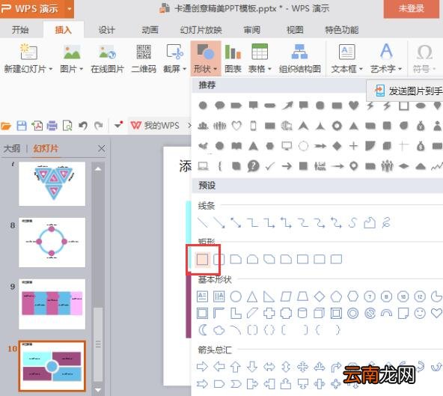Select the freeform scribble line shape
The width and height of the screenshot is (443, 396).
(386, 222)
